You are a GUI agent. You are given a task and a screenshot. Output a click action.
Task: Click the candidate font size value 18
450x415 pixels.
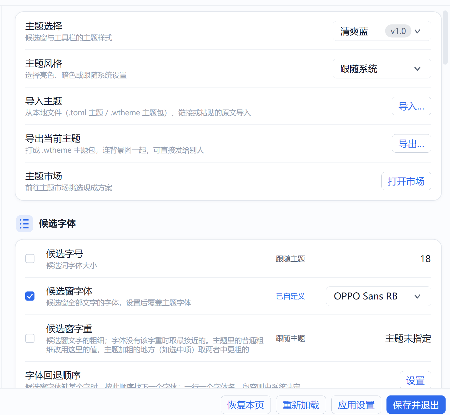426,259
